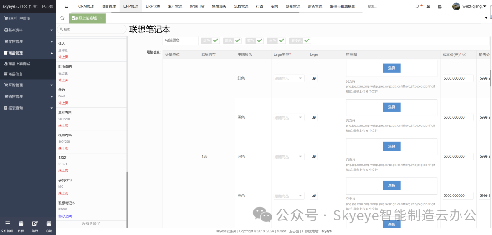Expand the 采购管理 sidebar menu

point(28,85)
